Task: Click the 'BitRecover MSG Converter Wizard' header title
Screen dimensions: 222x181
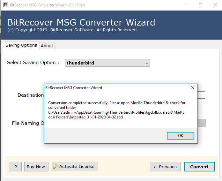Action: 81,22
